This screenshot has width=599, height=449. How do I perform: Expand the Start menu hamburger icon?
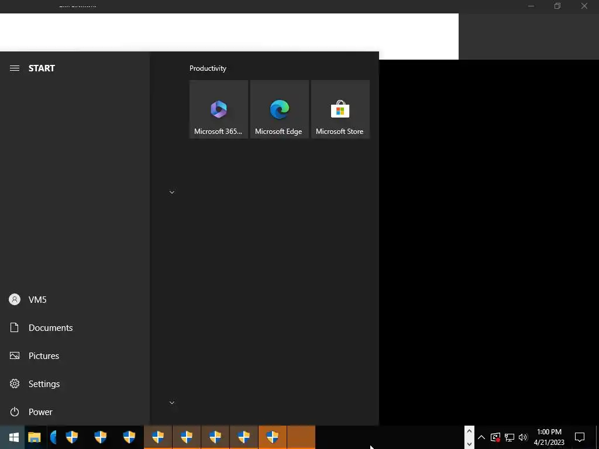pyautogui.click(x=15, y=68)
